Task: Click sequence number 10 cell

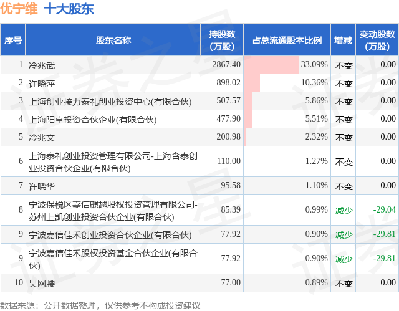Action: pos(13,283)
